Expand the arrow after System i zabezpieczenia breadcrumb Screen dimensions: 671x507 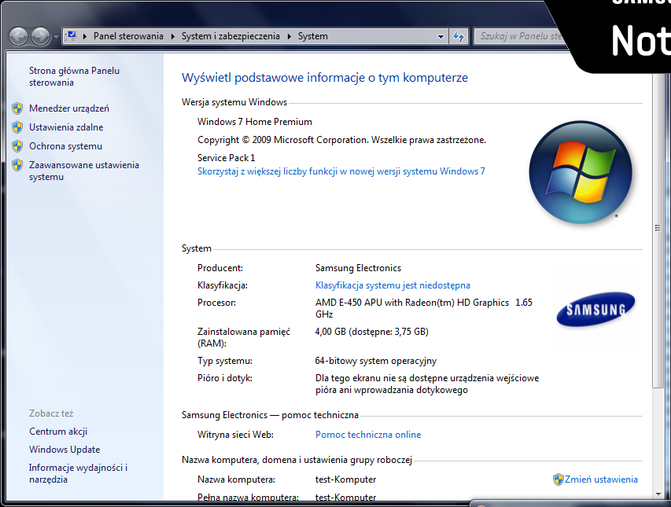point(289,36)
